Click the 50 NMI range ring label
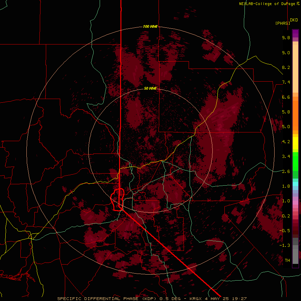Screen dimensions: 301x301 150,88
